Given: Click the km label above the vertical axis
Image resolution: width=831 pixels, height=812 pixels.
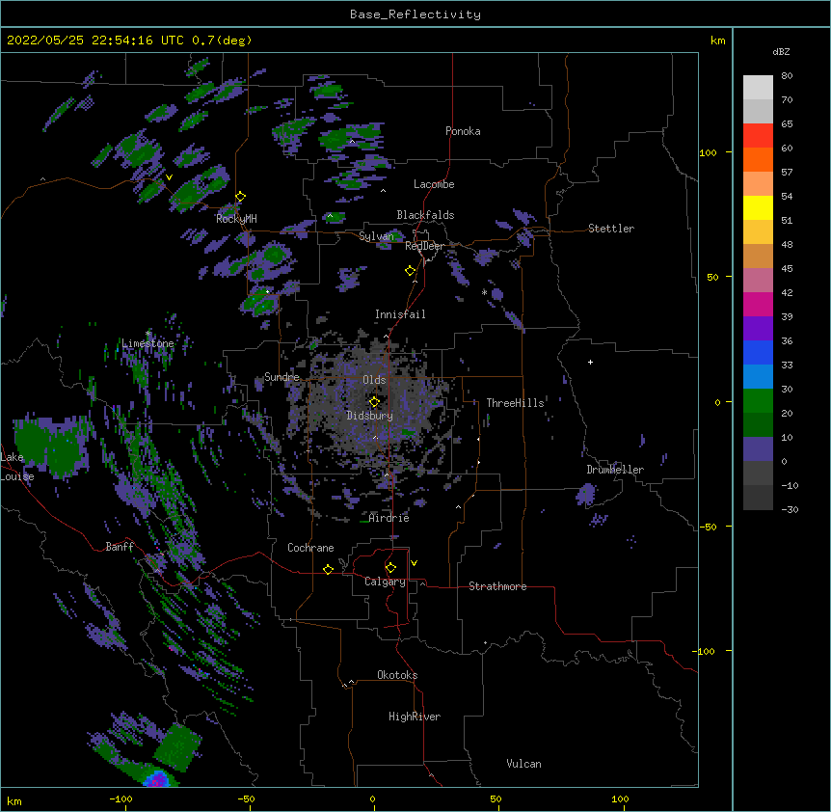Looking at the screenshot, I should tap(718, 41).
